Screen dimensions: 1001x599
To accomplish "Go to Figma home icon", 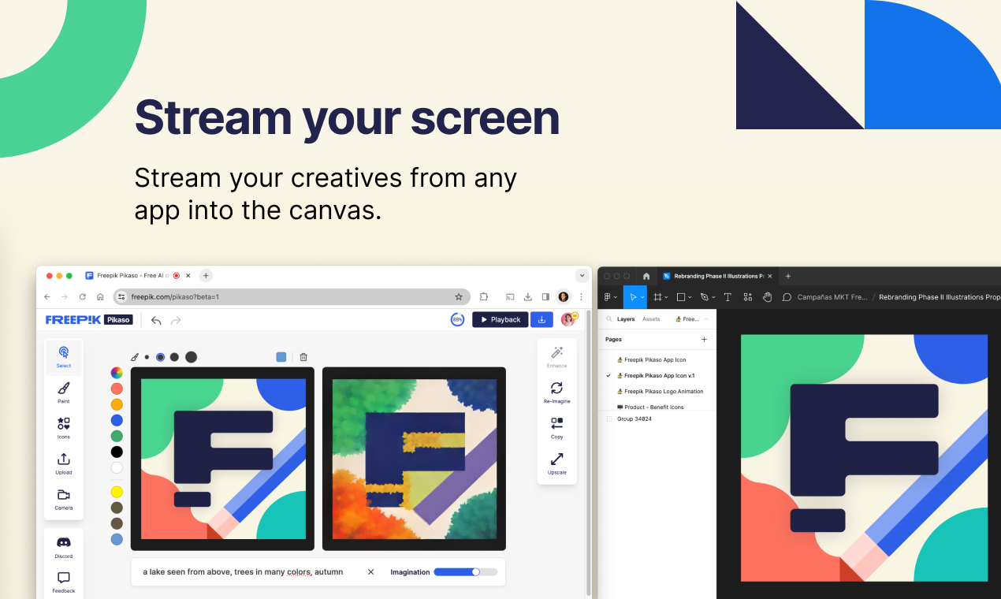I will click(646, 276).
